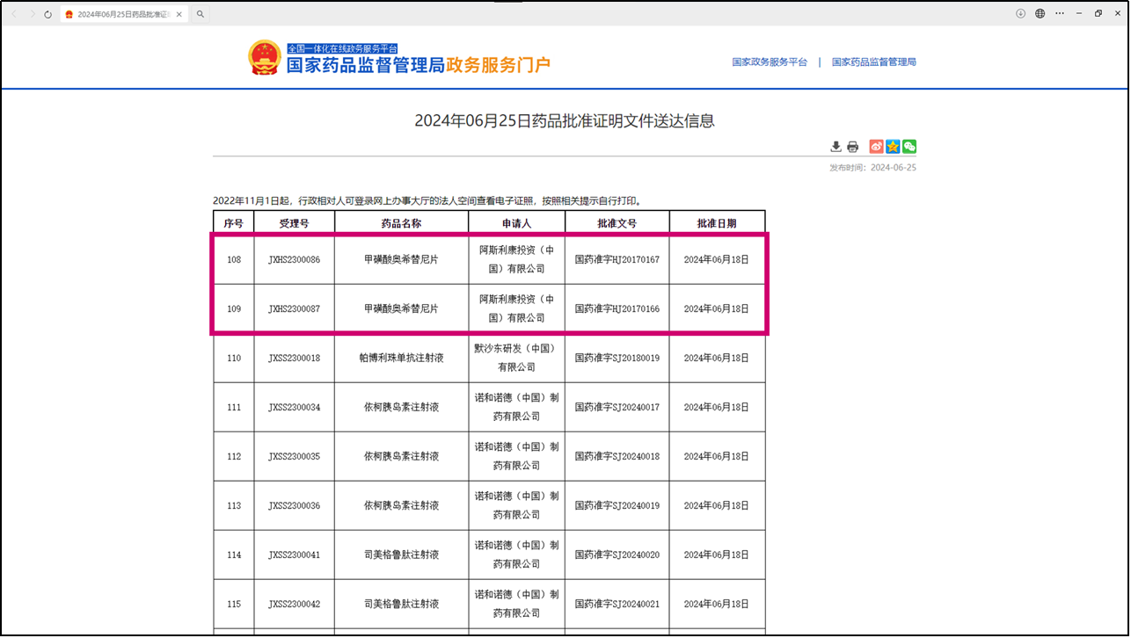Click applicant 阿斯利康投资 in row 108
Screen dimensions: 1131x638
coord(516,259)
